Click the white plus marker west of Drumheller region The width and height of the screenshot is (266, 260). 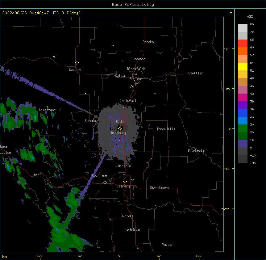(189, 116)
